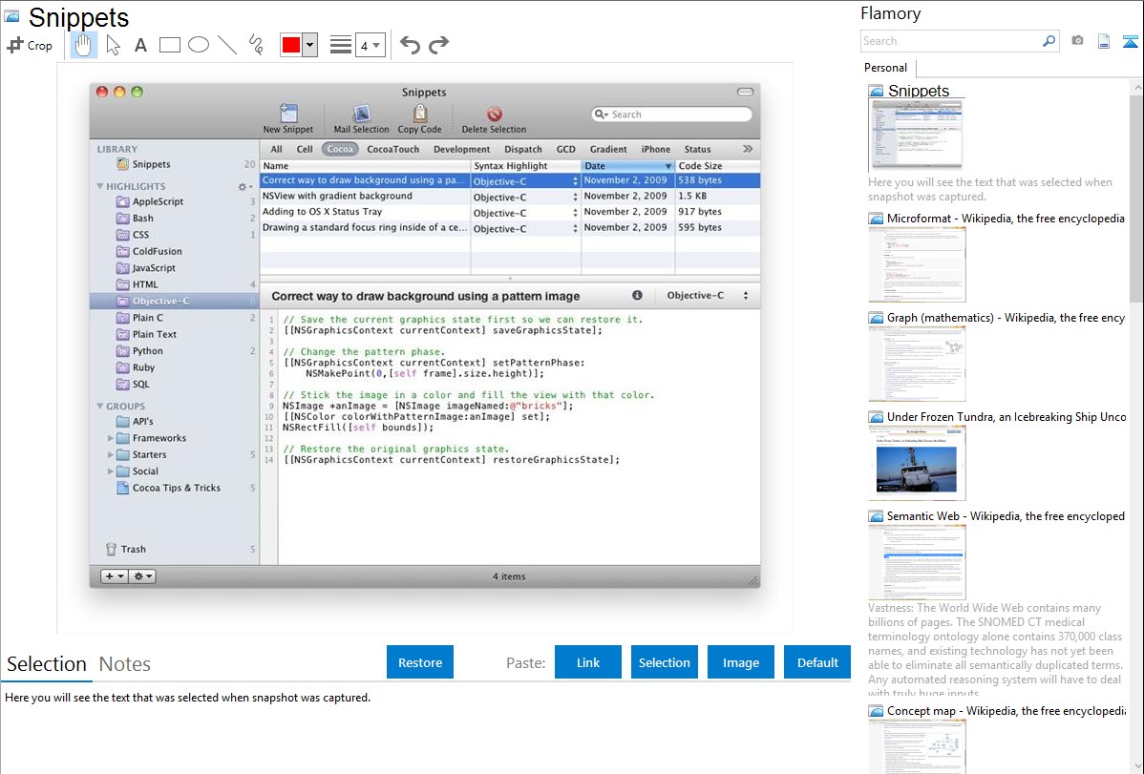Choose the arrow pointer tool
The image size is (1144, 774).
tap(113, 45)
